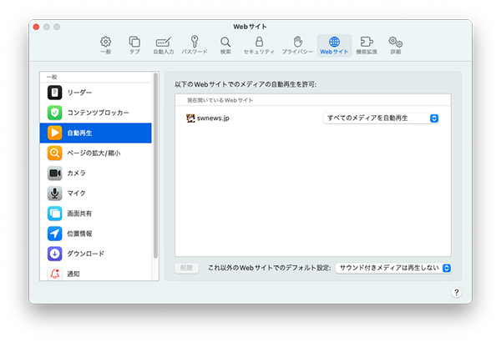This screenshot has width=501, height=342.
Task: Open the 検索 (Search) preferences pane
Action: [x=225, y=44]
